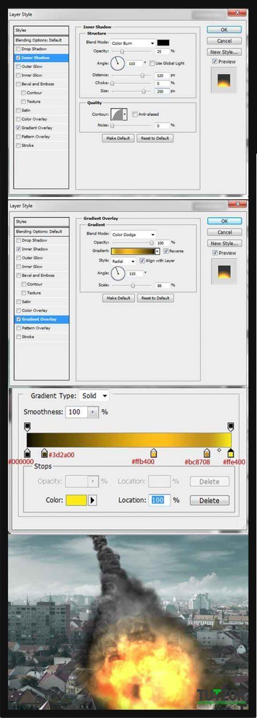Image resolution: width=257 pixels, height=718 pixels.
Task: Open the Radial style dropdown
Action: click(x=123, y=260)
